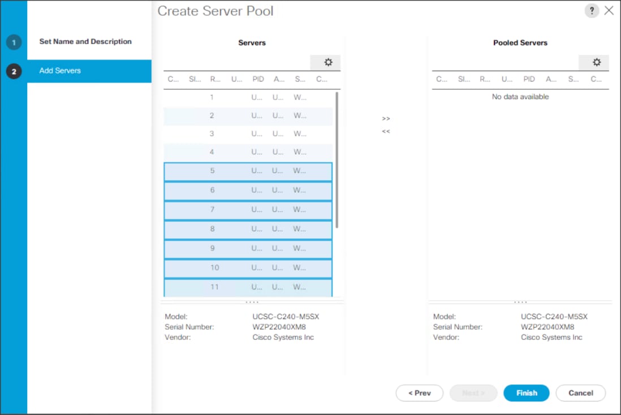Screen dimensions: 621x415
Task: Sort the Servers list by PID column
Action: pos(258,79)
